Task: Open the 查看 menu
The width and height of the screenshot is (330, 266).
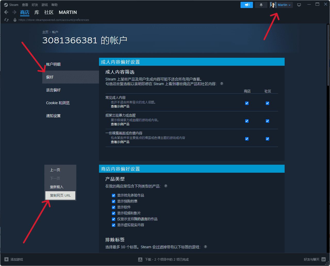Action: coord(25,5)
